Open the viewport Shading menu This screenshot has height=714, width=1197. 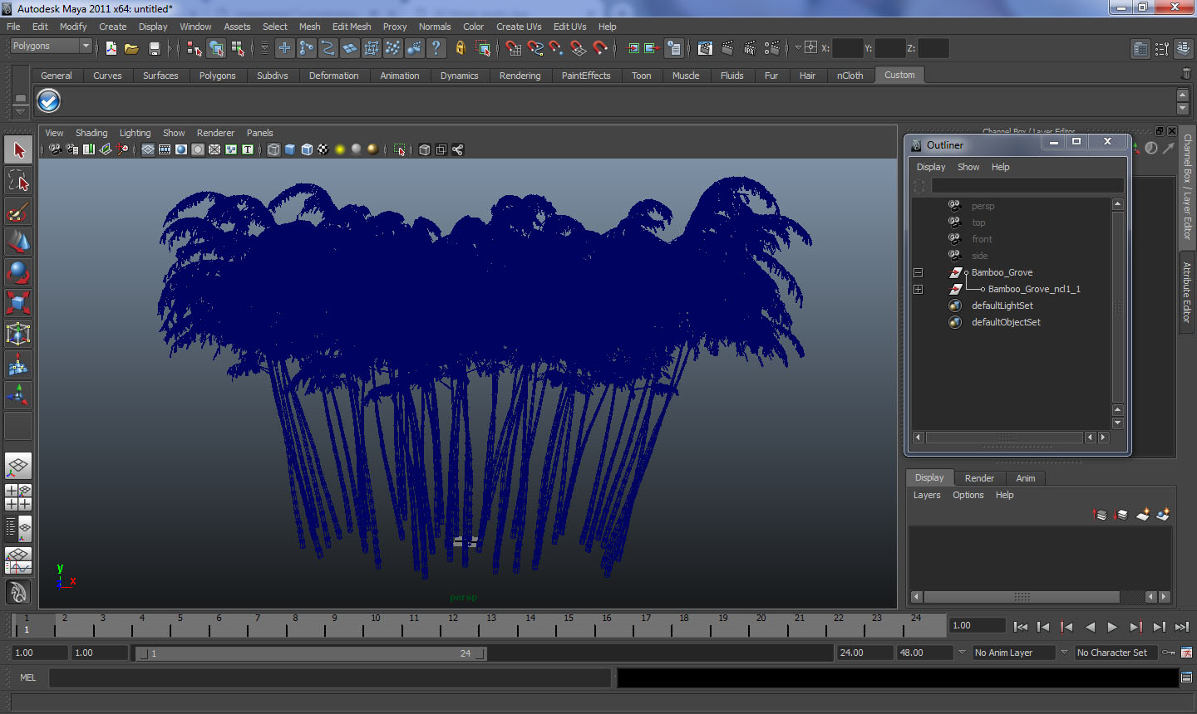coord(91,133)
